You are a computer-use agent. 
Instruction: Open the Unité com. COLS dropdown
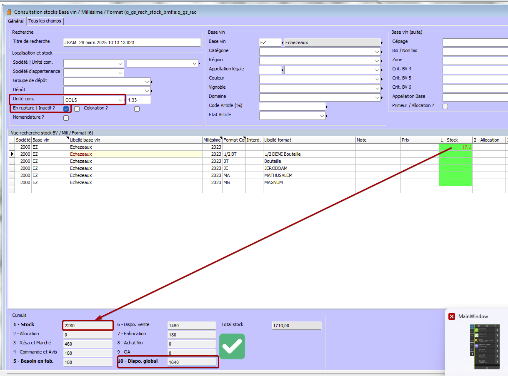click(x=120, y=100)
